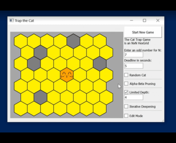Block the tile lower-left of the cat

tap(60, 86)
